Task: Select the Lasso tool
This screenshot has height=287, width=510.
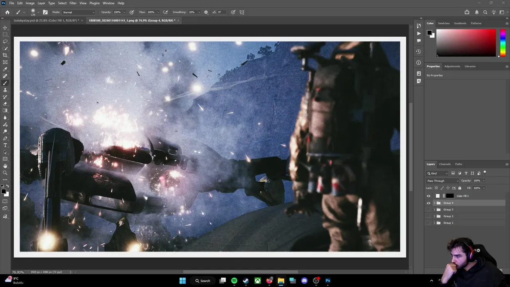Action: (x=5, y=41)
